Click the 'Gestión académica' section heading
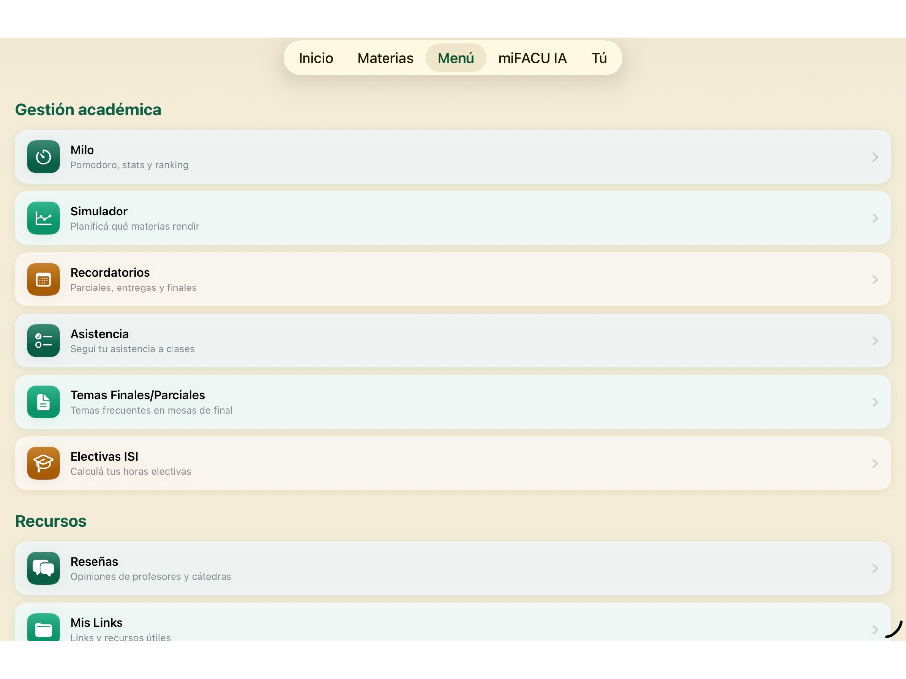 [88, 110]
